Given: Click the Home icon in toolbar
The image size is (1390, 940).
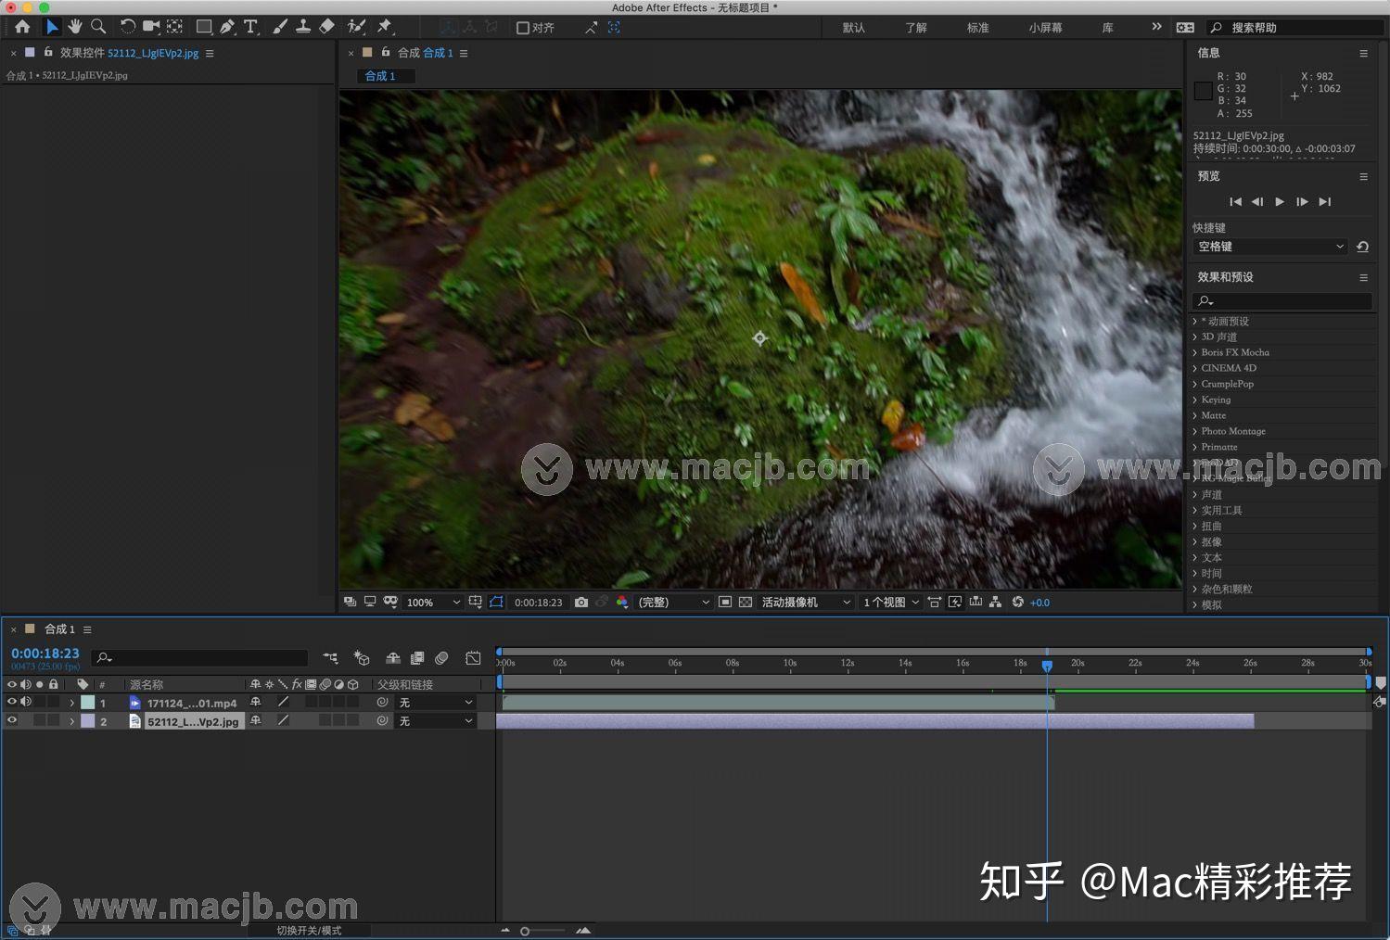Looking at the screenshot, I should click(22, 27).
